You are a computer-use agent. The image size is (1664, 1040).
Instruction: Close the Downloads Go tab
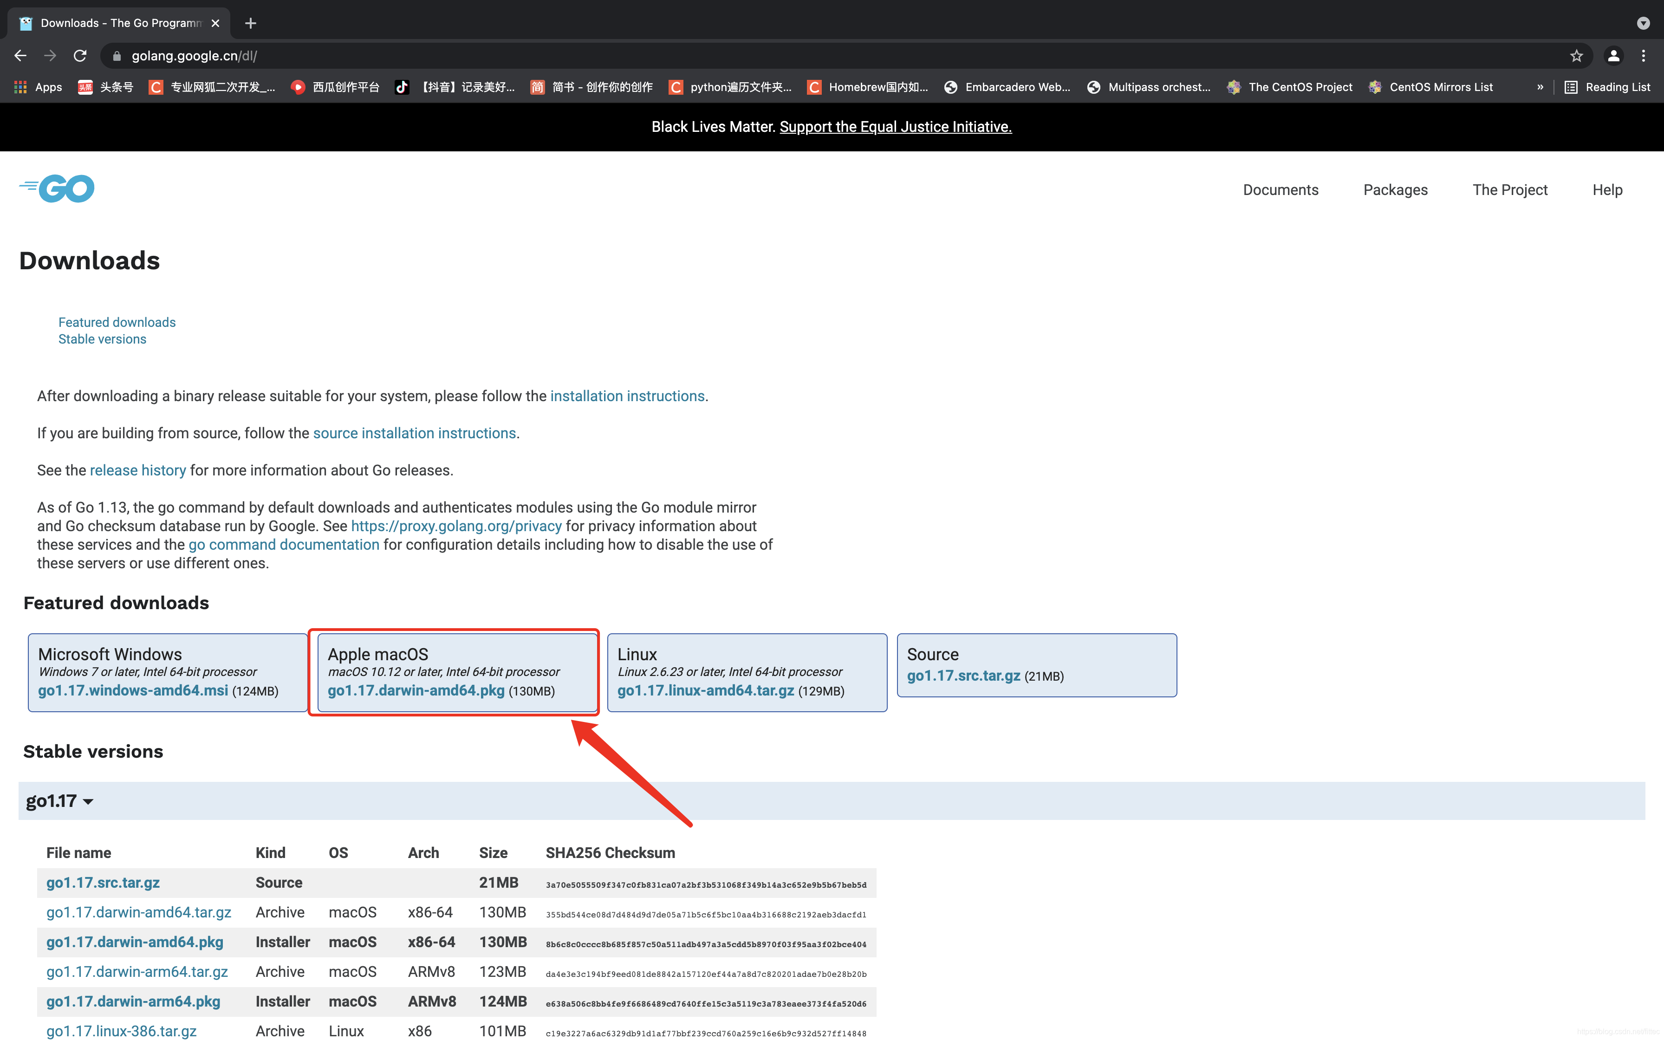215,23
